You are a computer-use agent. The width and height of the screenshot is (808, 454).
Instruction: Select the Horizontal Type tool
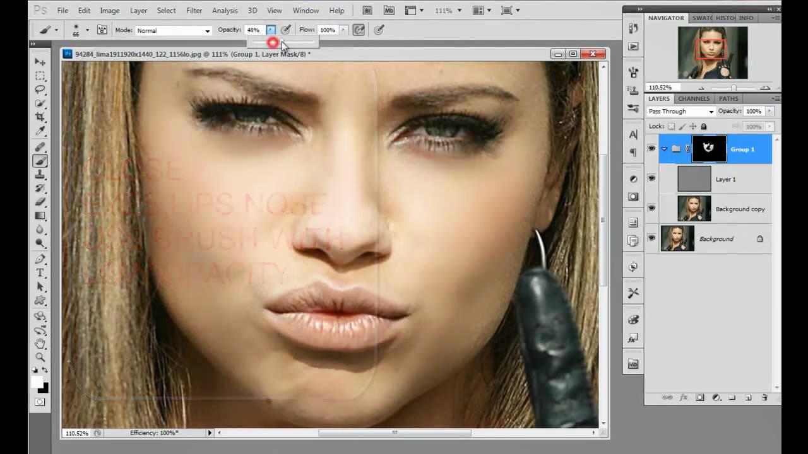click(x=40, y=273)
